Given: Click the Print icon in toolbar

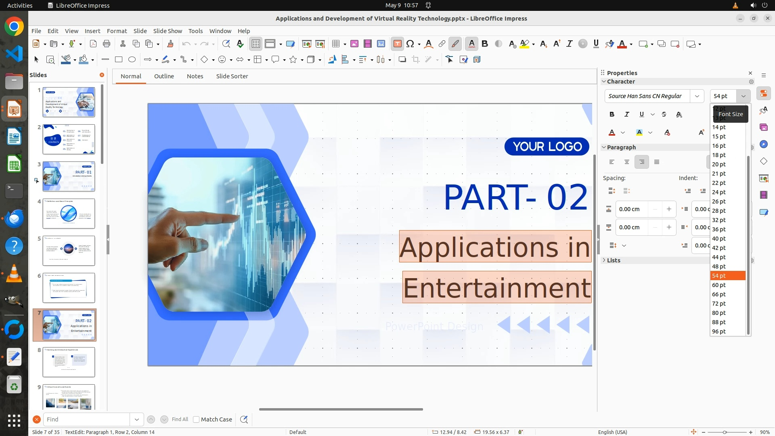Looking at the screenshot, I should point(107,44).
